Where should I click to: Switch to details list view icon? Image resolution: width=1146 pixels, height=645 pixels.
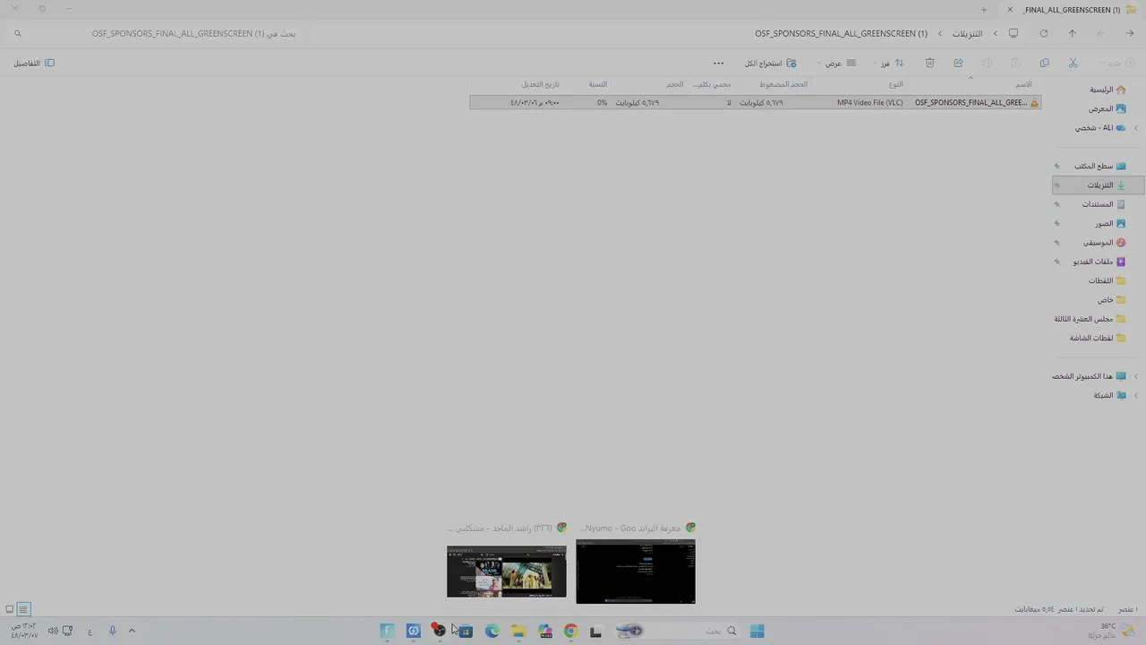point(23,609)
